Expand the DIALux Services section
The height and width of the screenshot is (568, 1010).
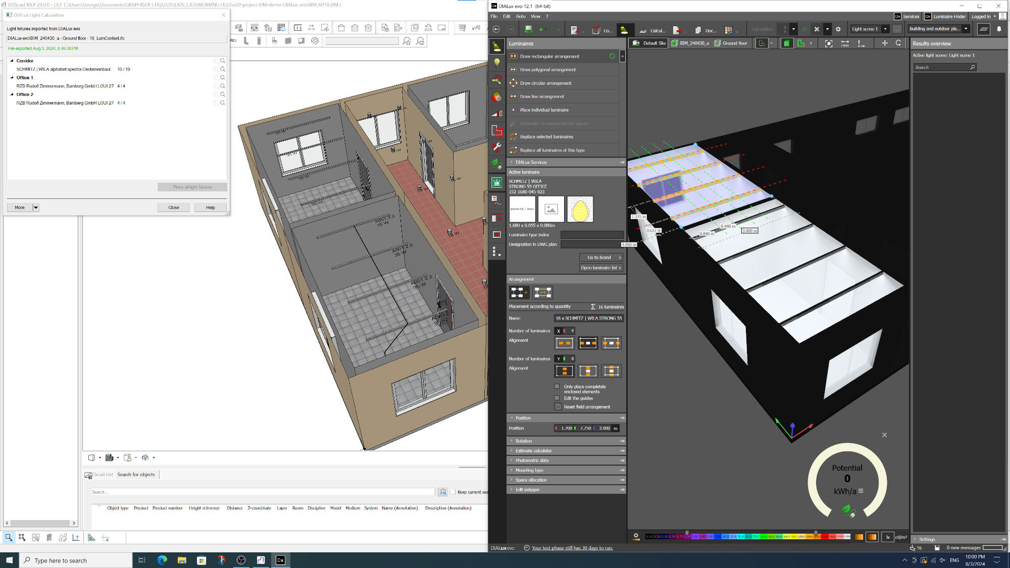coord(566,163)
